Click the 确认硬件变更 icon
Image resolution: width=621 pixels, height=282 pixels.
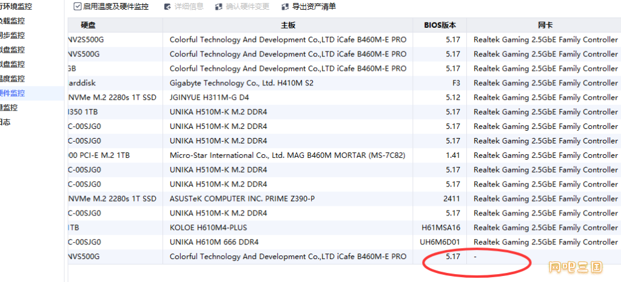point(218,7)
